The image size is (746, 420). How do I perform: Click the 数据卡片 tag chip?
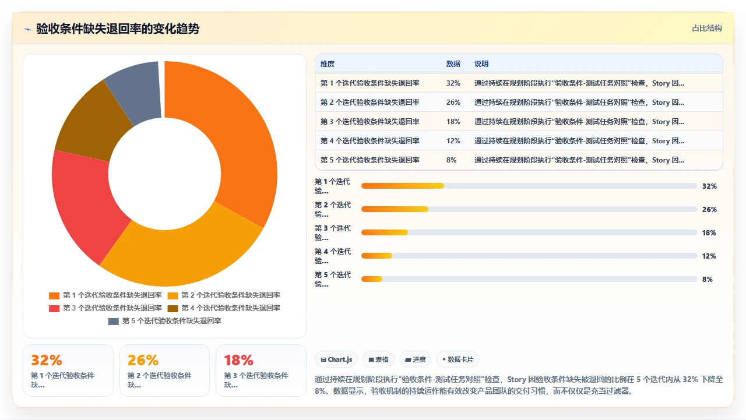(x=458, y=360)
